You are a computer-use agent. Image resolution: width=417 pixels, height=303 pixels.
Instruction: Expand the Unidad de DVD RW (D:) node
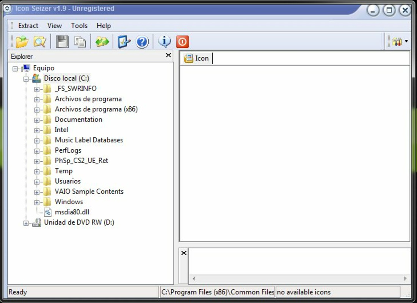pos(26,223)
